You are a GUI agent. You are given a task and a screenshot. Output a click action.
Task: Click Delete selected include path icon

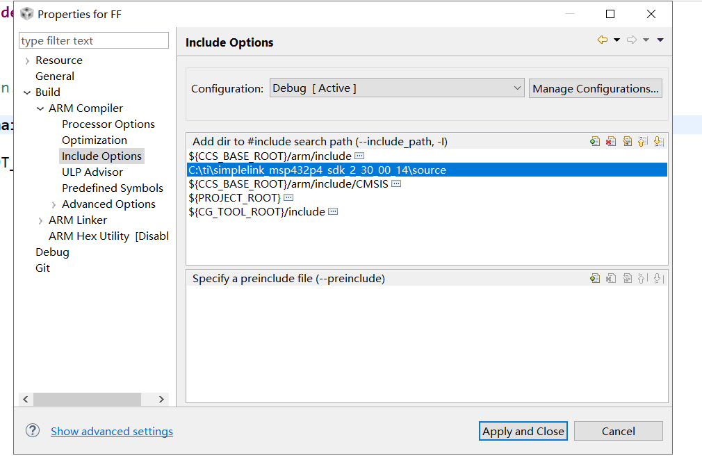[x=611, y=141]
